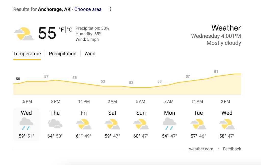Select Monday's rain forecast icon
The width and height of the screenshot is (261, 165).
pyautogui.click(x=169, y=124)
